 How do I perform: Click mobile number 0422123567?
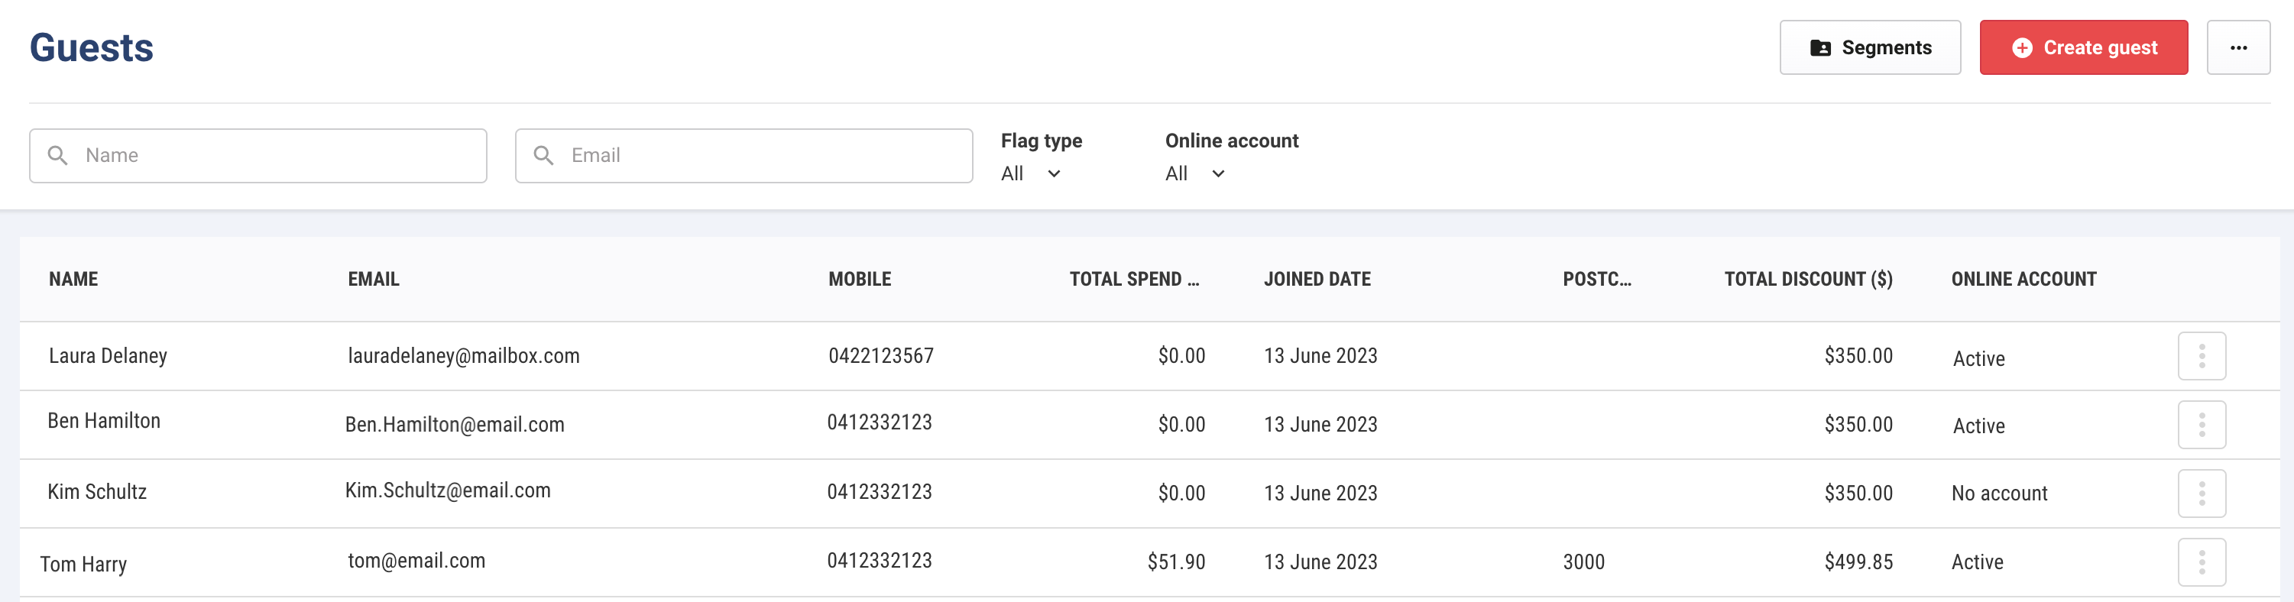click(x=881, y=356)
